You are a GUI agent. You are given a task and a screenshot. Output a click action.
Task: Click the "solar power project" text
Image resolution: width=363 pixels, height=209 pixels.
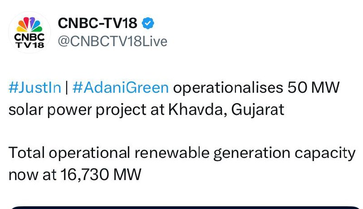tap(77, 110)
